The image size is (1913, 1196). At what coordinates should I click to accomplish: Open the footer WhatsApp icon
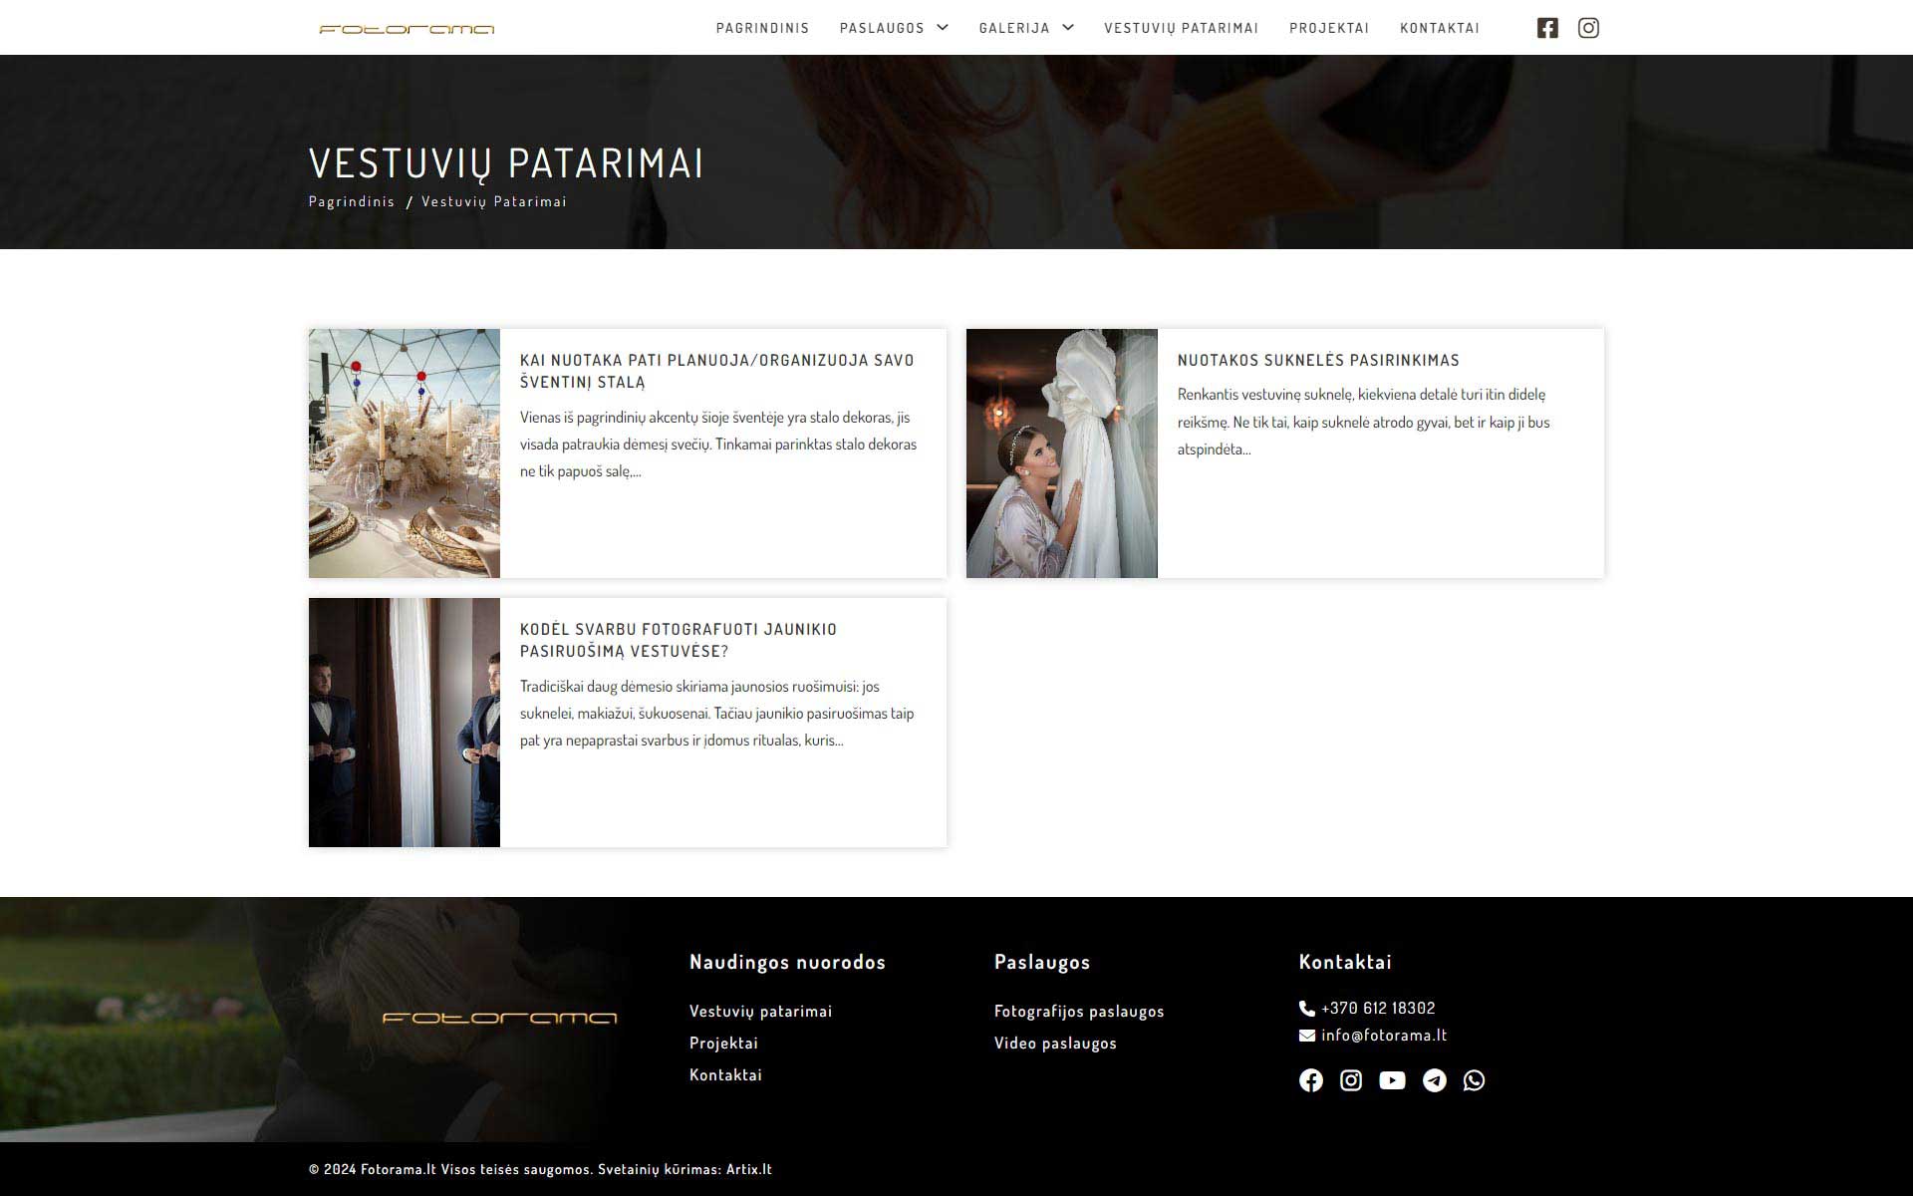coord(1475,1080)
